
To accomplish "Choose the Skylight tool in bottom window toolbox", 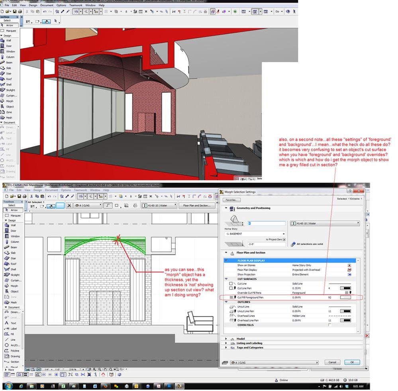I will pos(14,275).
